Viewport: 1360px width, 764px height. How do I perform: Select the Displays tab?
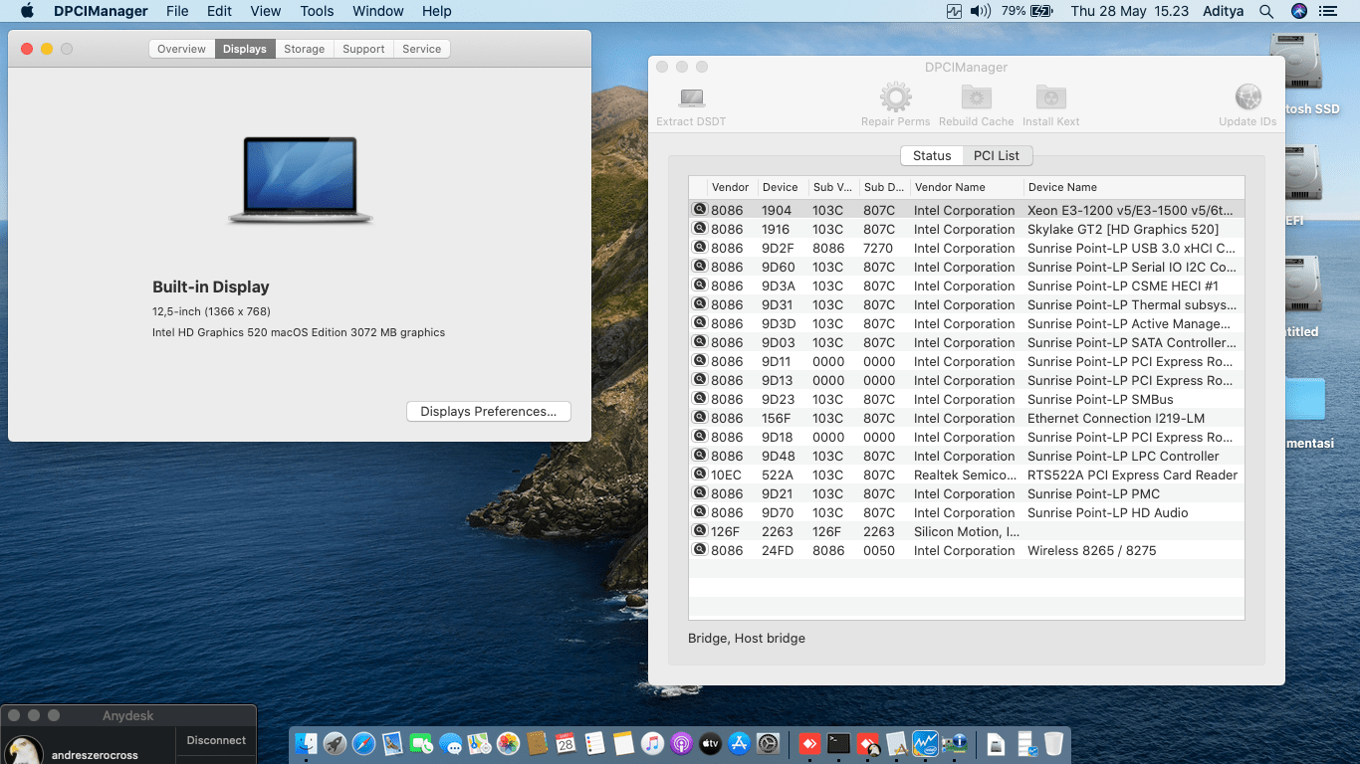[x=245, y=49]
